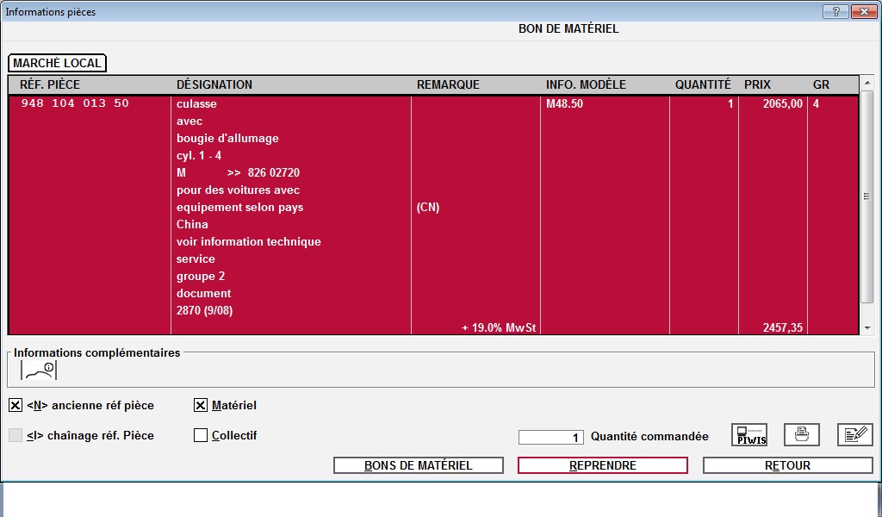
Task: Toggle the Matériel checkbox
Action: [x=200, y=405]
